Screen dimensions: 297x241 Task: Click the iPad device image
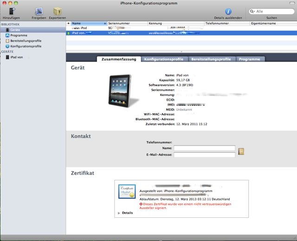[121, 91]
